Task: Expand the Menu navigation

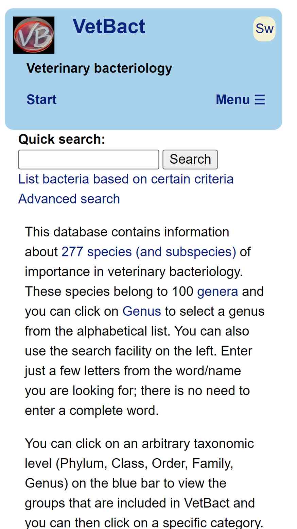Action: coord(240,100)
